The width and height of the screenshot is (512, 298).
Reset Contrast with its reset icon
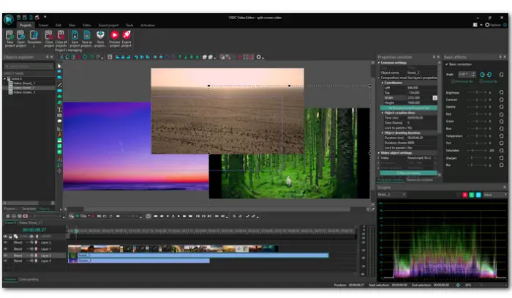(x=501, y=100)
